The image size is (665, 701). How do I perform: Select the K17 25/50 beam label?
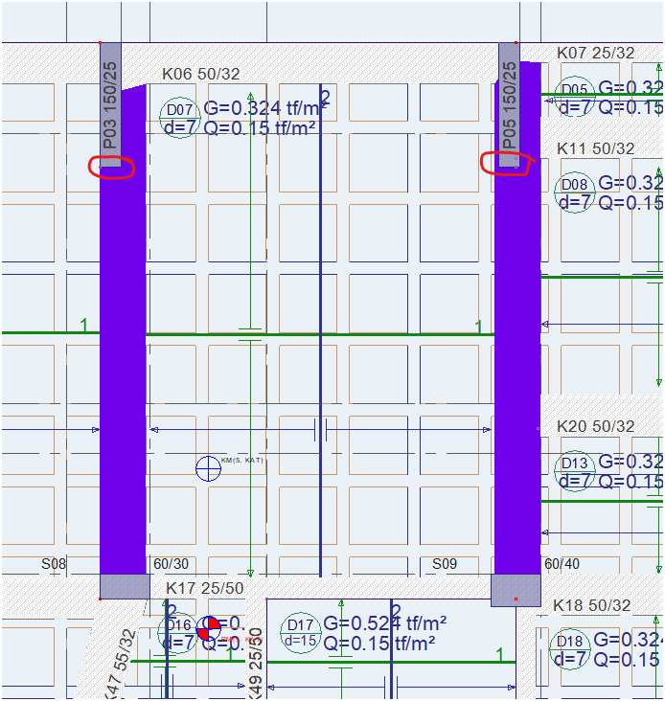205,587
